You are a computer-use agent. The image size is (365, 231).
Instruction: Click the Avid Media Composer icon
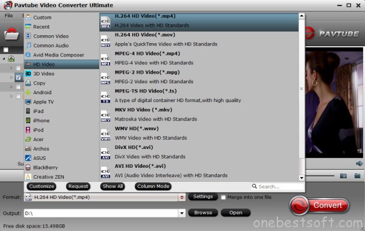pyautogui.click(x=28, y=55)
